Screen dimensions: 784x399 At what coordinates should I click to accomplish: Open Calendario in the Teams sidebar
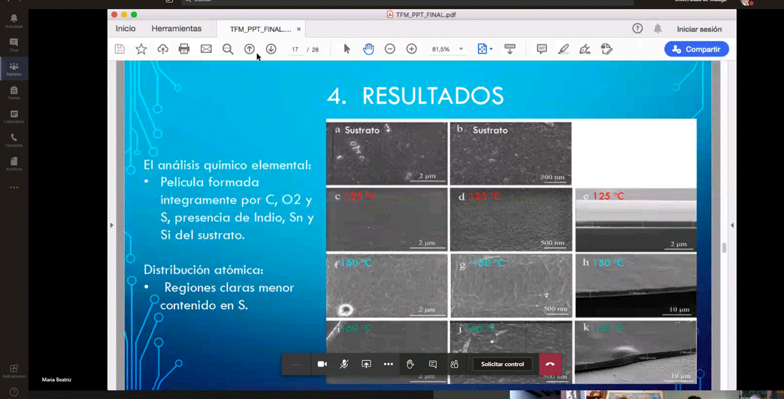coord(13,117)
